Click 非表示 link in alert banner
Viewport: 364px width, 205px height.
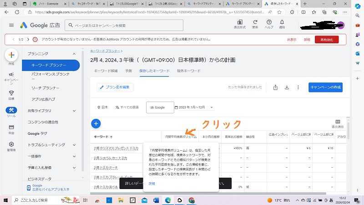[292, 40]
